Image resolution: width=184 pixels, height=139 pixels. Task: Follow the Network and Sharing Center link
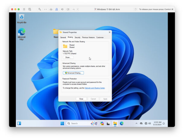click(x=95, y=88)
